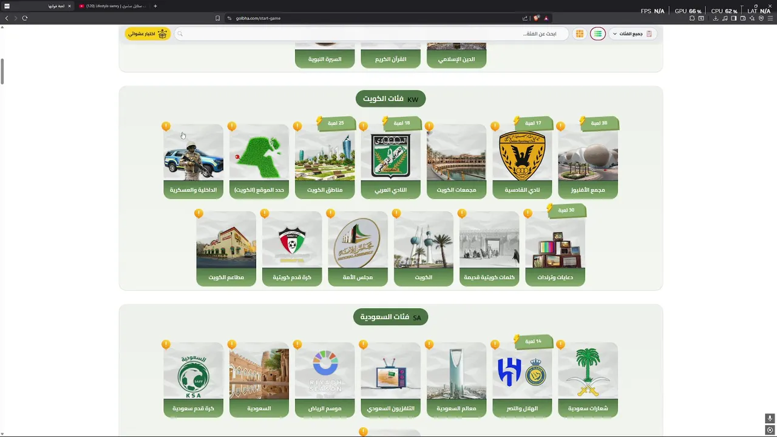Click فئات الكويت section heading

[390, 99]
